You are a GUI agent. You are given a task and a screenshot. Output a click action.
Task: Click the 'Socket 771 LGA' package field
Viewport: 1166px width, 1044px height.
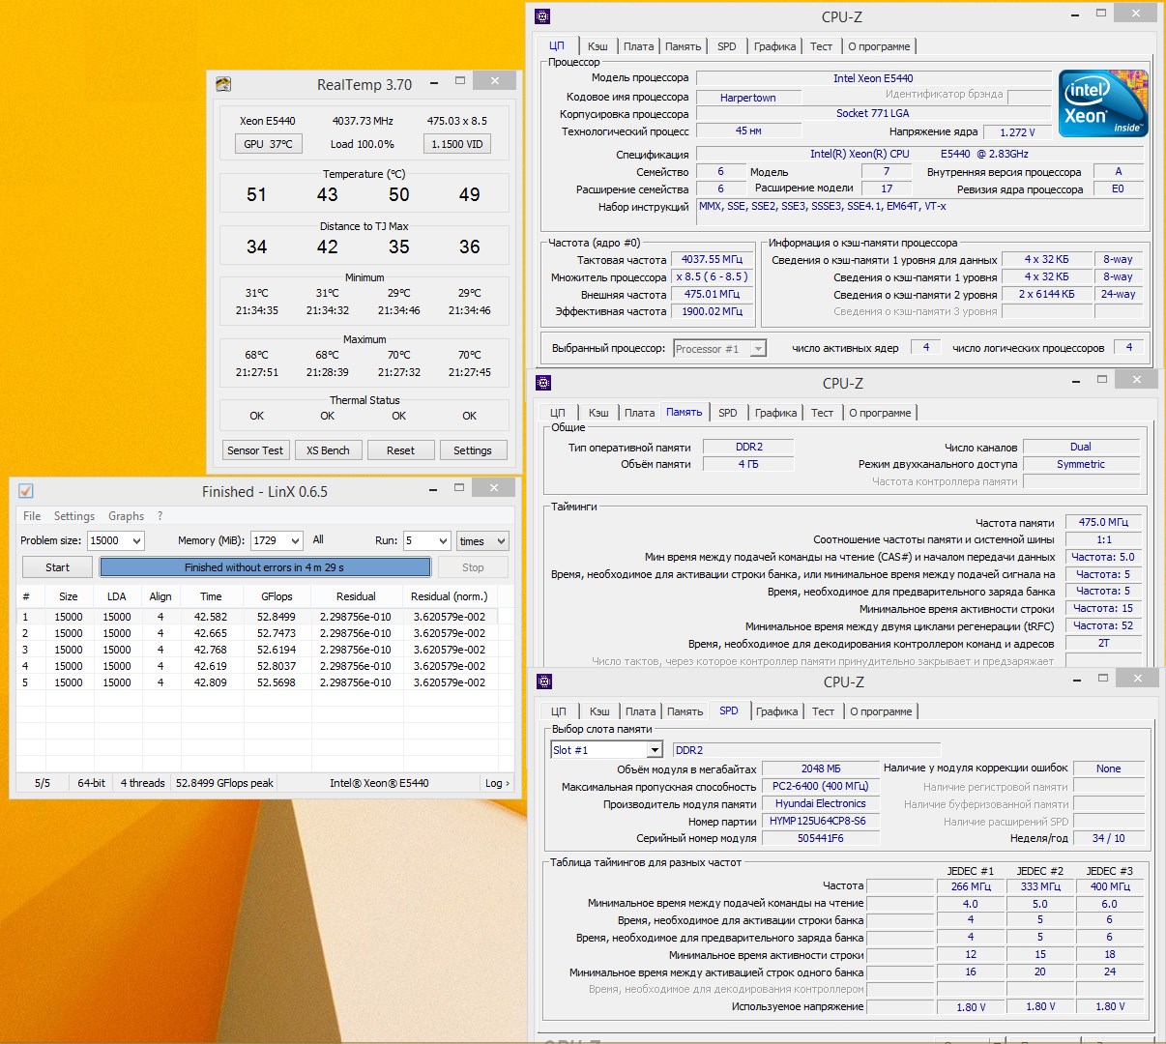click(x=873, y=113)
